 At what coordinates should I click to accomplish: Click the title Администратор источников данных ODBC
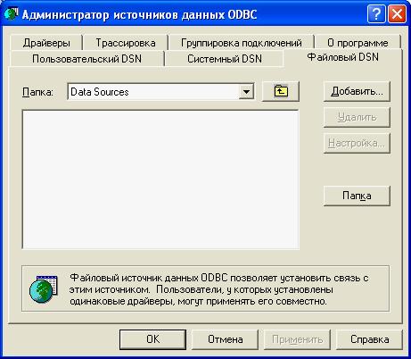tap(139, 14)
